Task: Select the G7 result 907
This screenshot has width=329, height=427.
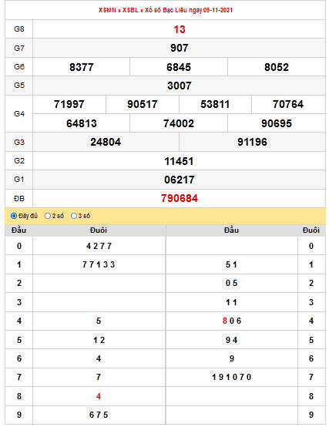Action: [179, 48]
